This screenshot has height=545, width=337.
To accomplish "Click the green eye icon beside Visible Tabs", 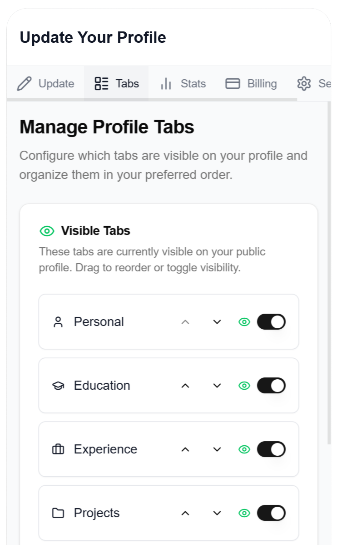I will pos(47,231).
